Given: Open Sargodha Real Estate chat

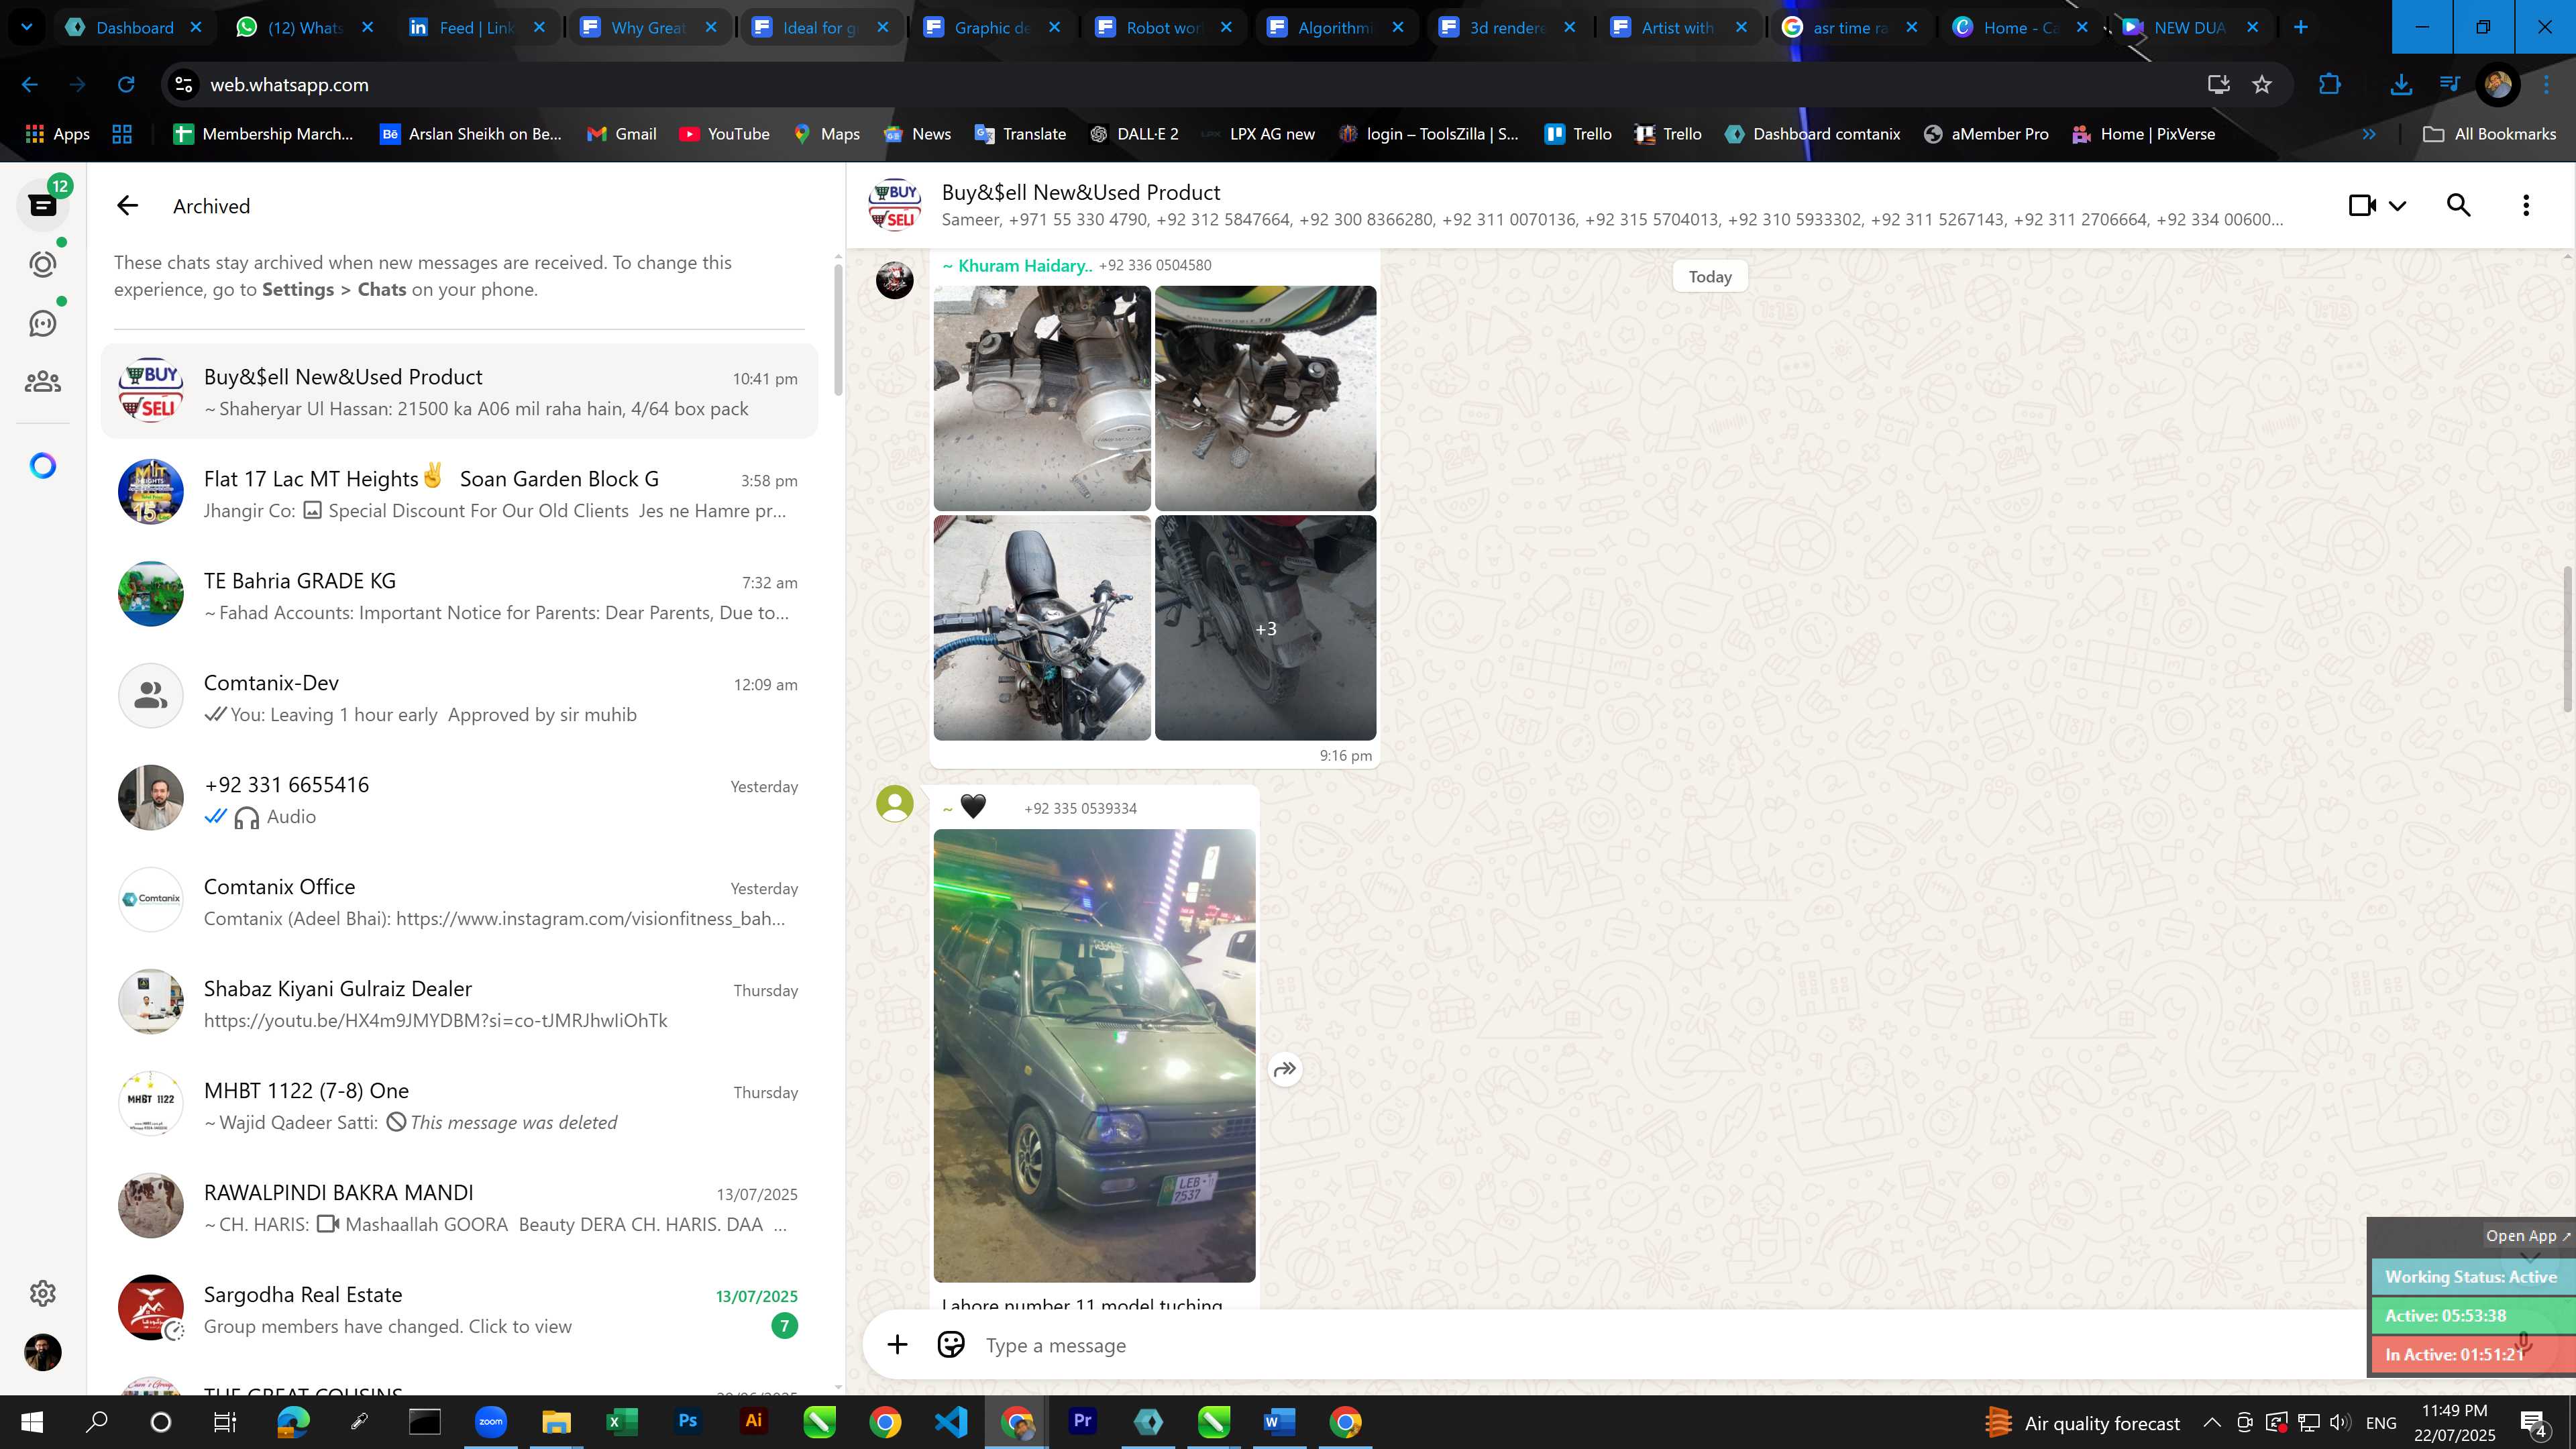Looking at the screenshot, I should tap(459, 1309).
